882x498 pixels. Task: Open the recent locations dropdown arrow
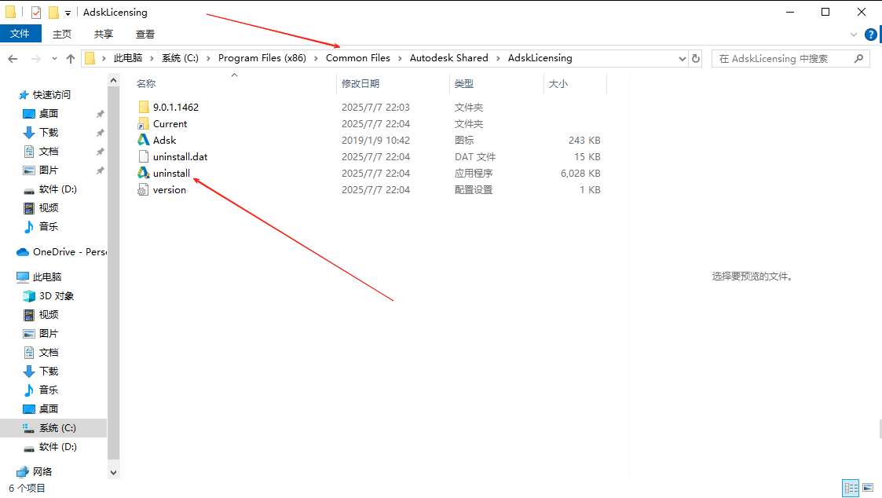[x=54, y=59]
